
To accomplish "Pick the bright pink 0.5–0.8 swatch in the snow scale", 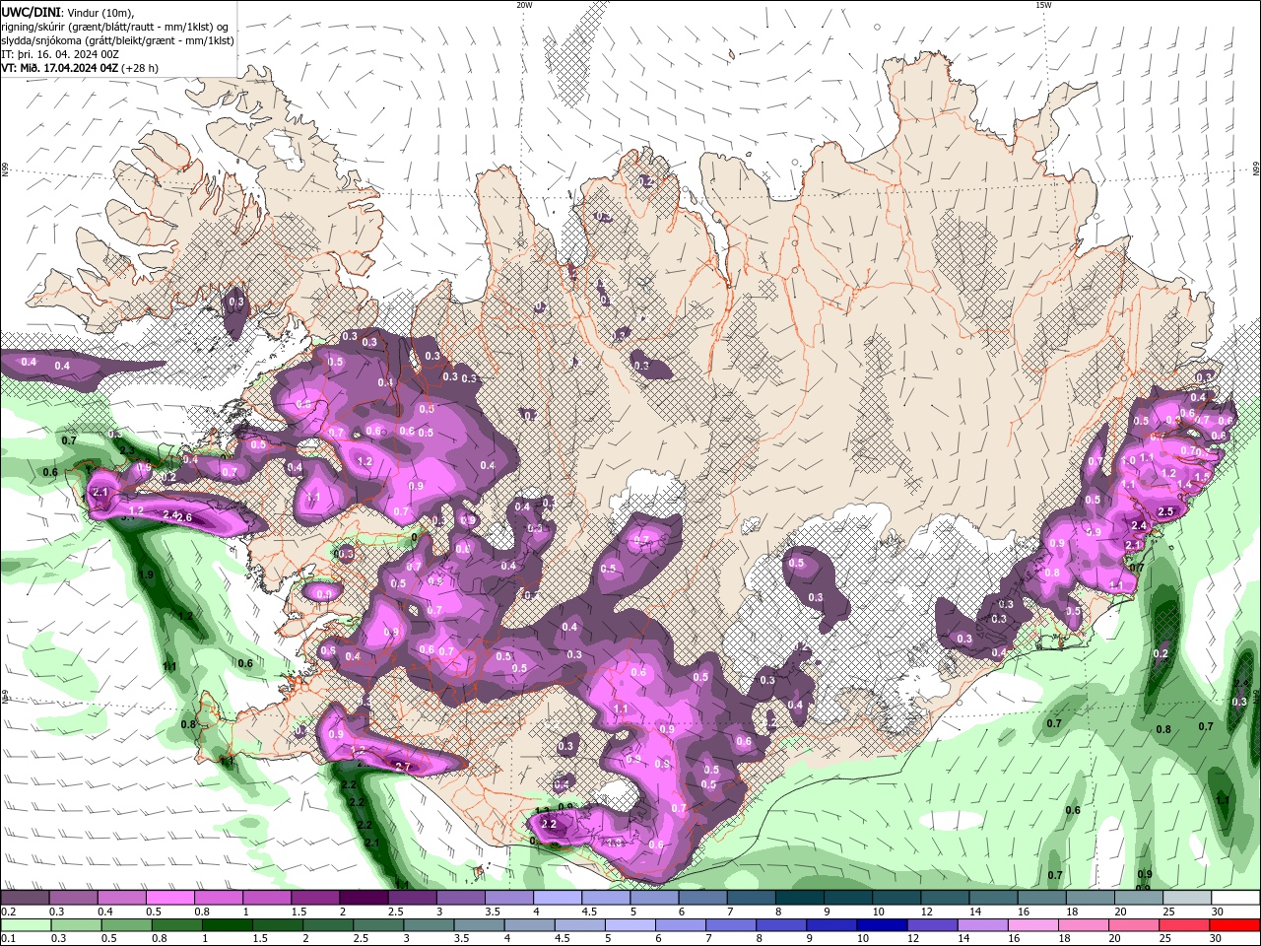I will pos(169,897).
